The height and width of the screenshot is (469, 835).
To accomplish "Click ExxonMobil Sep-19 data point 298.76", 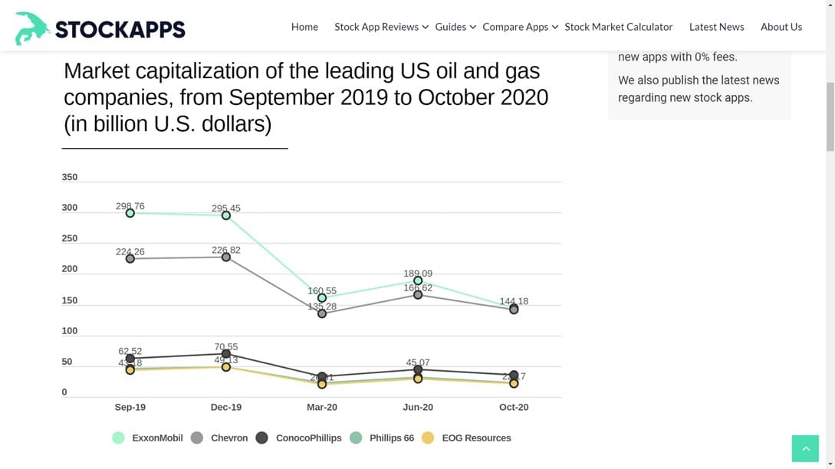I will pyautogui.click(x=130, y=213).
